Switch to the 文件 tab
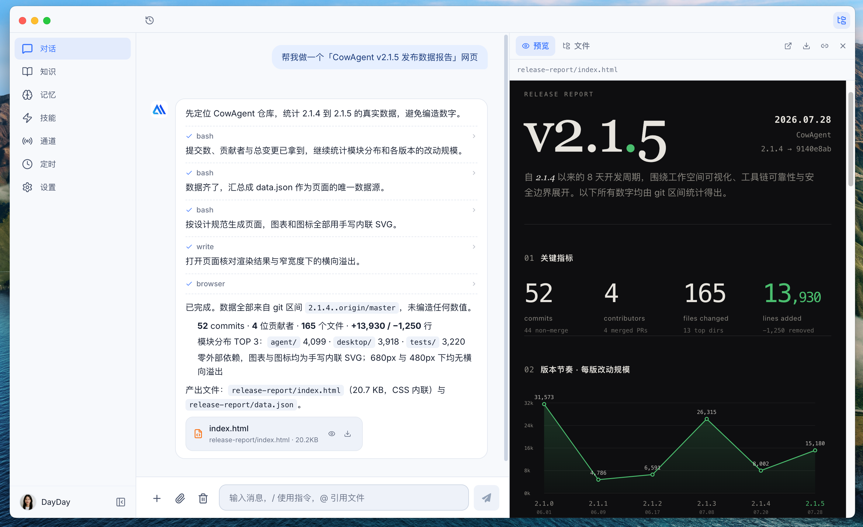The width and height of the screenshot is (863, 527). pos(576,46)
